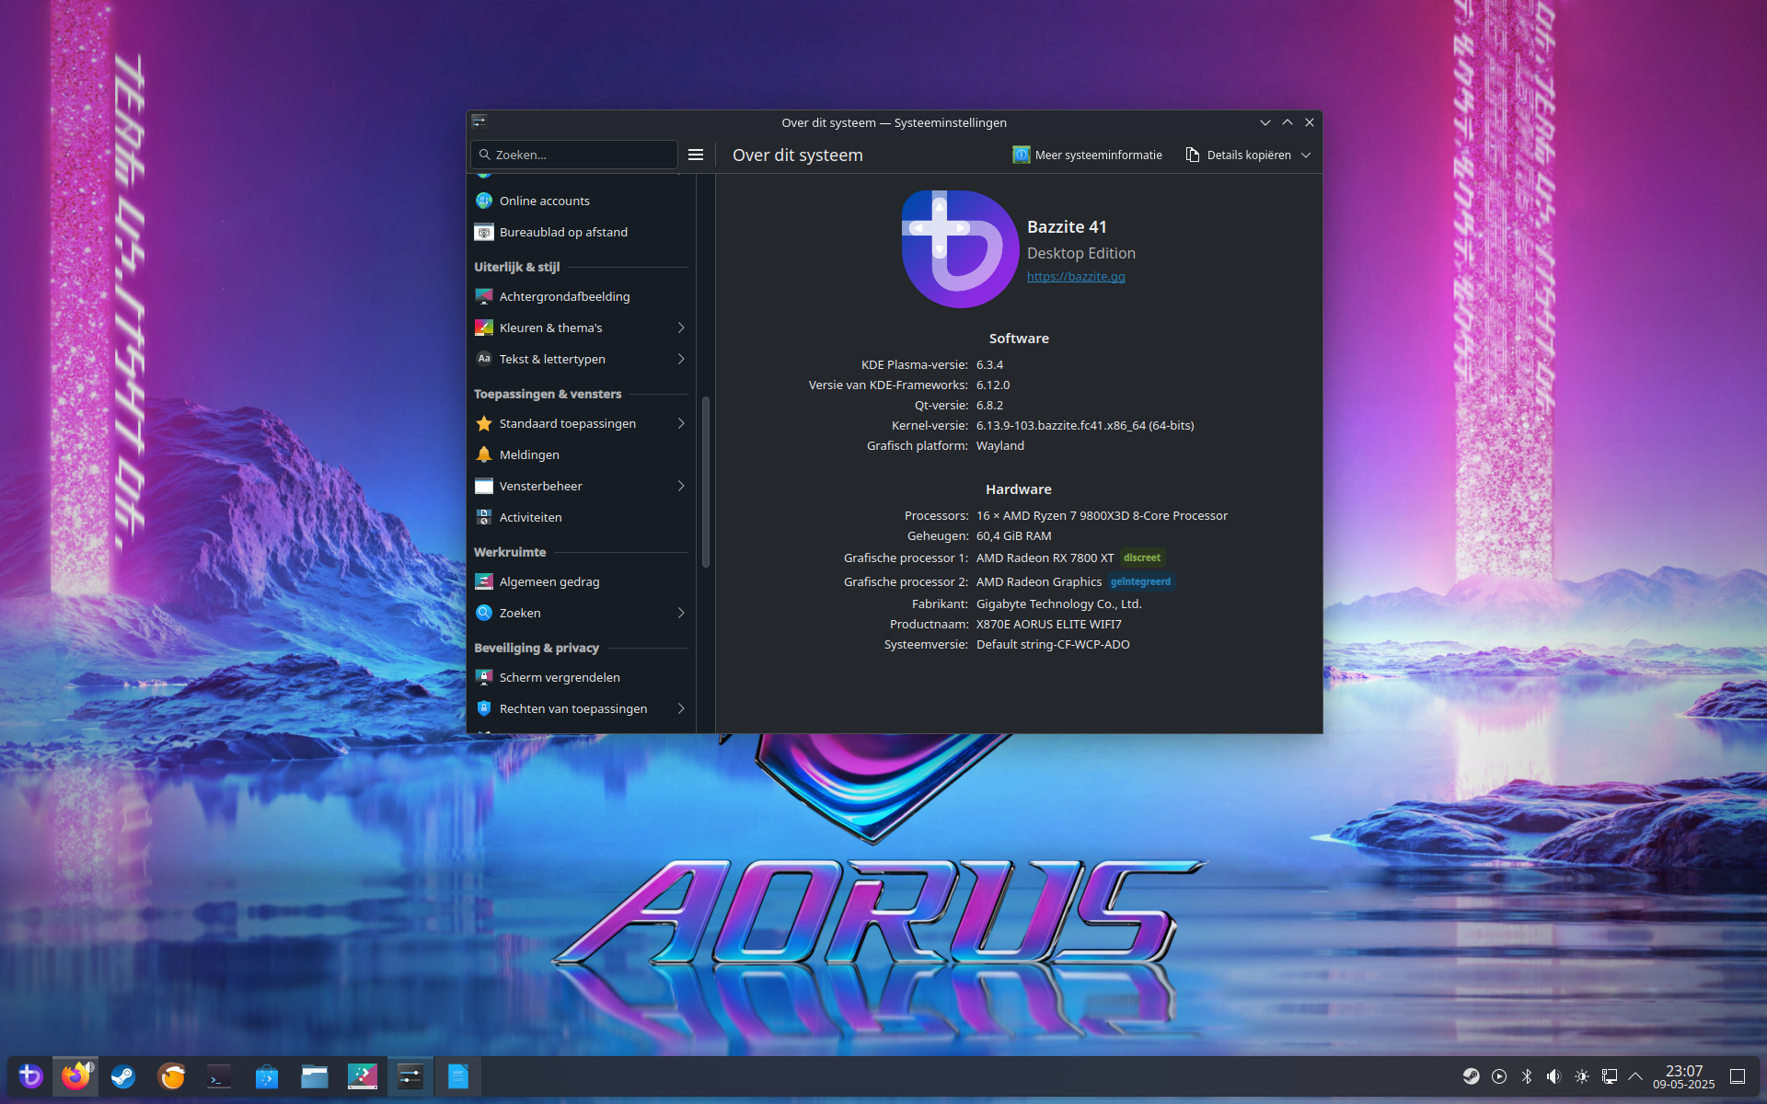1767x1104 pixels.
Task: Open the terminal from the taskbar
Action: click(219, 1075)
